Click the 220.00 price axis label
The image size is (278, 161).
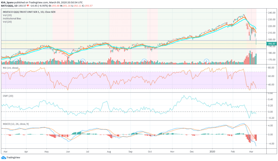(271, 26)
